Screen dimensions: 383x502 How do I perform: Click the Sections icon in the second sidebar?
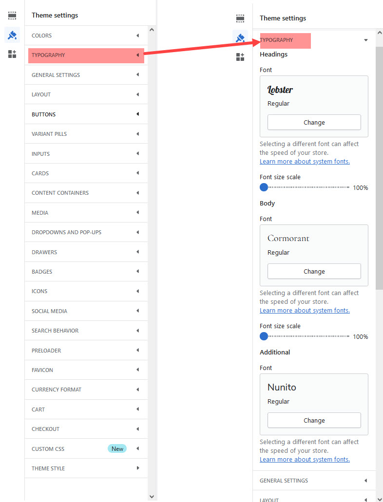point(240,18)
